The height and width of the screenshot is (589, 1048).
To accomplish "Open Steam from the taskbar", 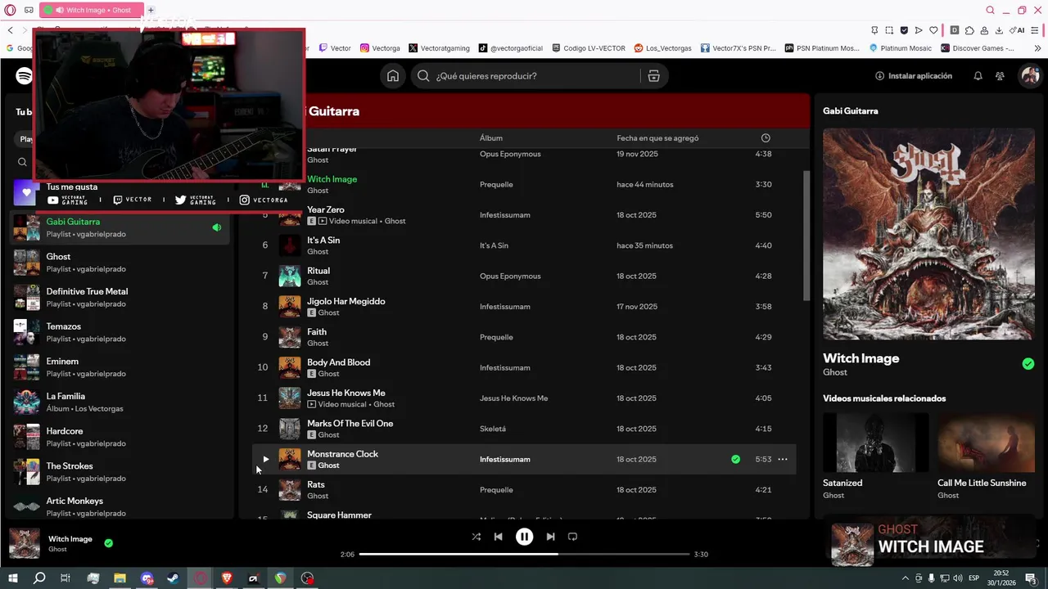I will point(174,578).
